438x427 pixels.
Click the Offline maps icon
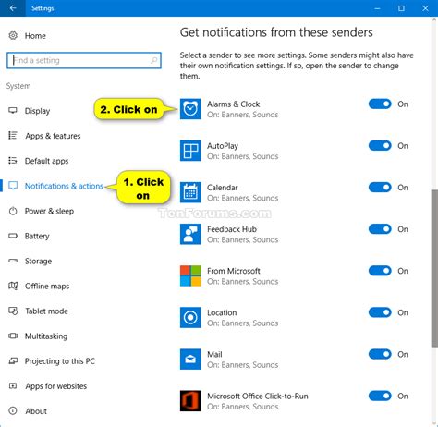tap(13, 286)
